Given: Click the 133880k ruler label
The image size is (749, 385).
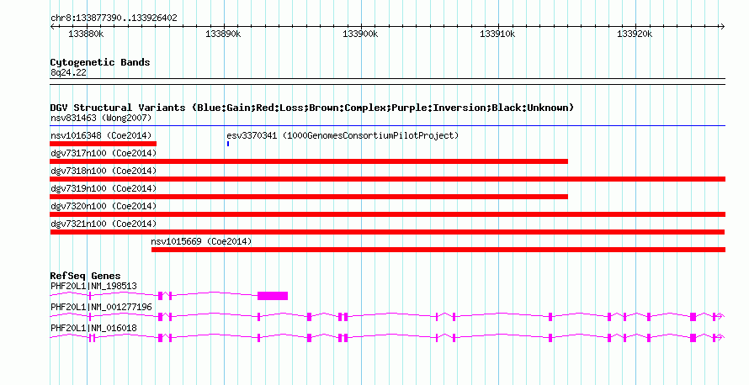Looking at the screenshot, I should (x=86, y=34).
